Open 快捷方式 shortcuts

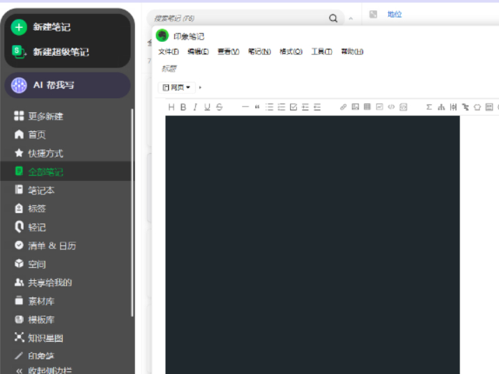pos(38,153)
